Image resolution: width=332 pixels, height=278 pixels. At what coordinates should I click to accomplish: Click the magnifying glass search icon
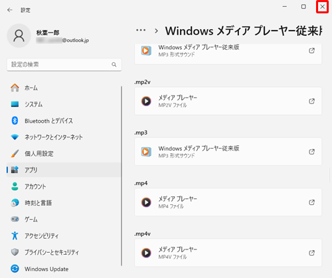[114, 64]
